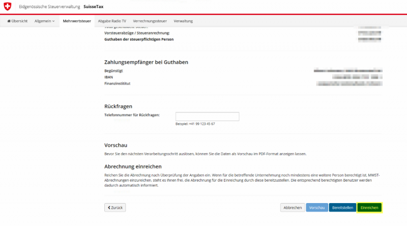Open the PDF Vorschau button

point(317,208)
